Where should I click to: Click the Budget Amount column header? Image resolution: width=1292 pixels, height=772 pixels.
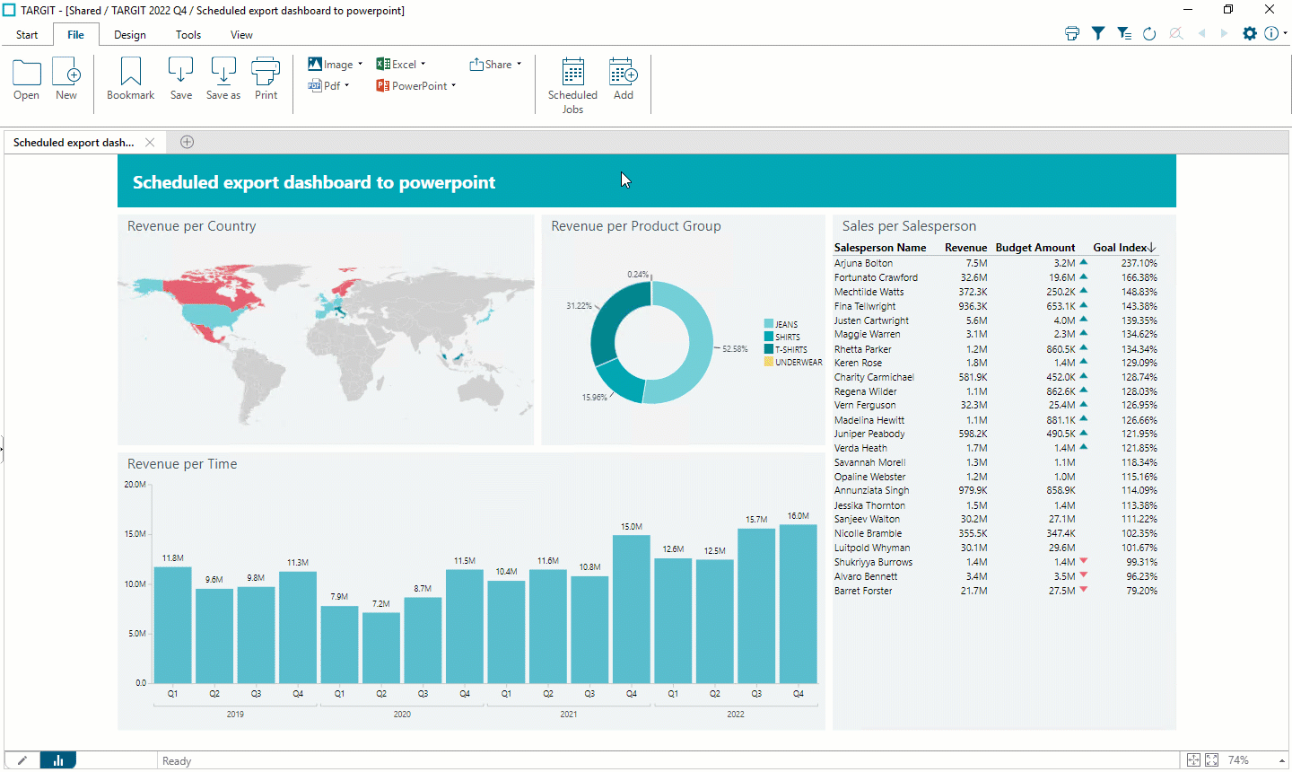click(x=1035, y=248)
